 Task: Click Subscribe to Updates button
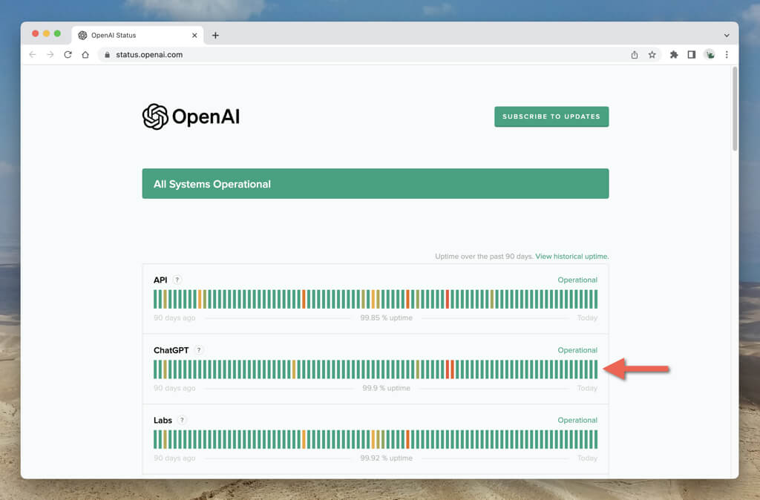click(x=551, y=116)
